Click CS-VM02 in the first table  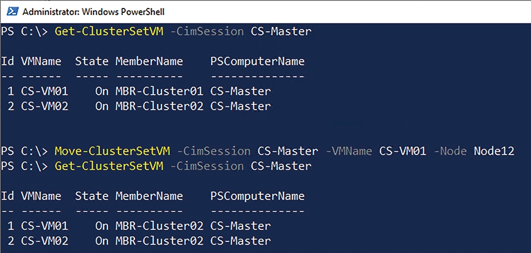pyautogui.click(x=45, y=106)
